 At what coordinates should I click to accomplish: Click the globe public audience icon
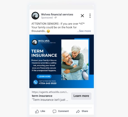55,18
